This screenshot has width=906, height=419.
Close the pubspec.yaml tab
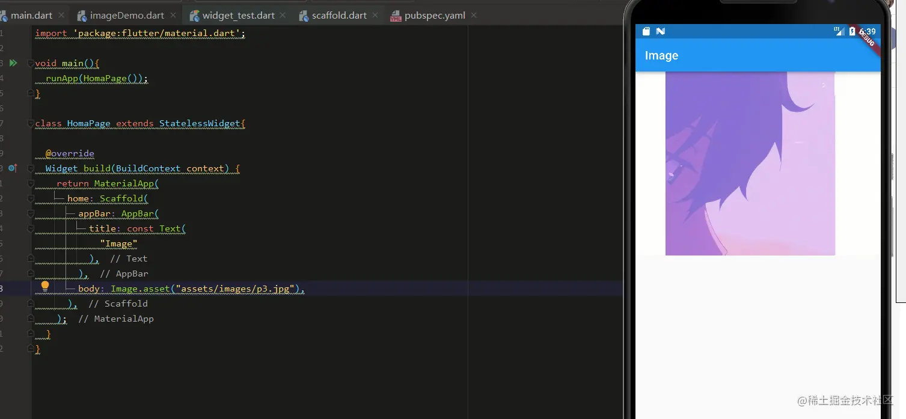pos(474,16)
